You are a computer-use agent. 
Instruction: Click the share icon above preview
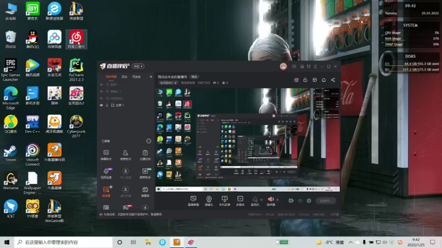pyautogui.click(x=333, y=80)
